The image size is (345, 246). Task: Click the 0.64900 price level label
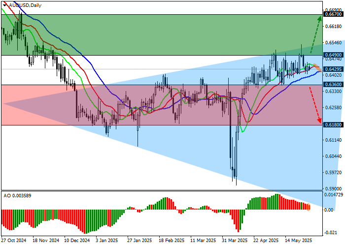[333, 55]
